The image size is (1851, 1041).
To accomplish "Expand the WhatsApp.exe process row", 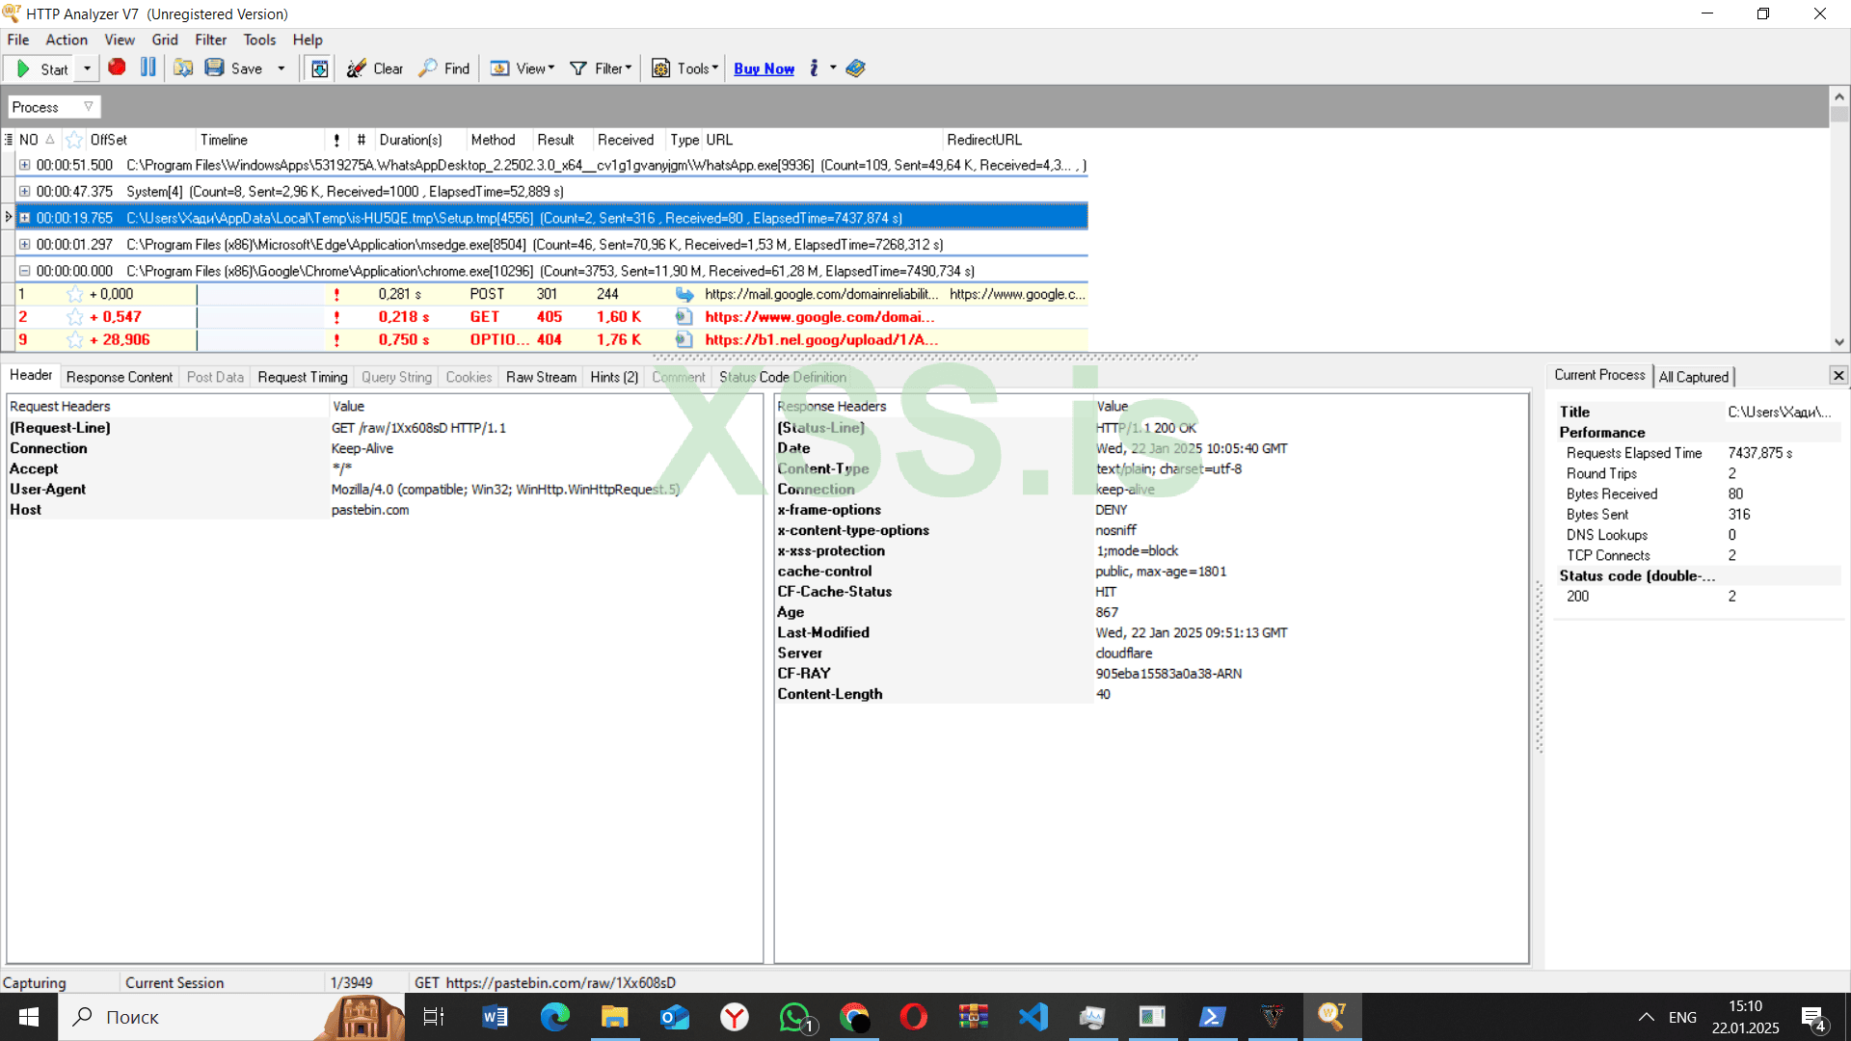I will pyautogui.click(x=24, y=165).
